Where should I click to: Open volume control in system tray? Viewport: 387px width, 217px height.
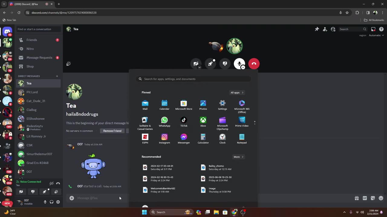click(362, 212)
